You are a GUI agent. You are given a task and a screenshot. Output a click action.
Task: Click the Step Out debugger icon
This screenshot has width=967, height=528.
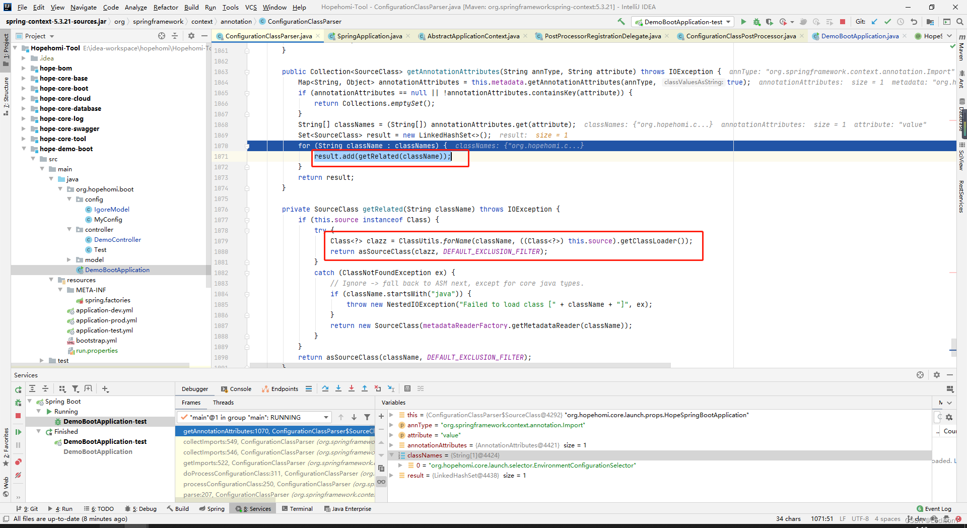(x=365, y=388)
